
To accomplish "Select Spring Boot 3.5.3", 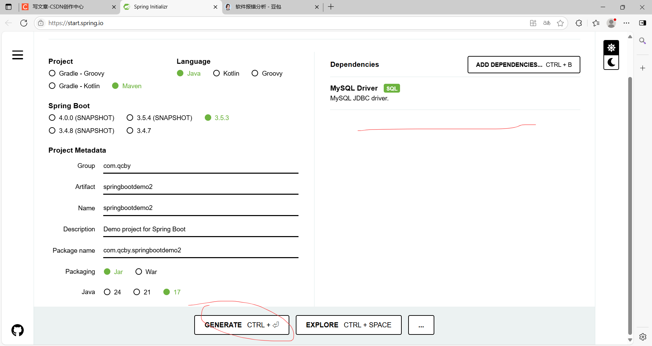I will (x=217, y=118).
